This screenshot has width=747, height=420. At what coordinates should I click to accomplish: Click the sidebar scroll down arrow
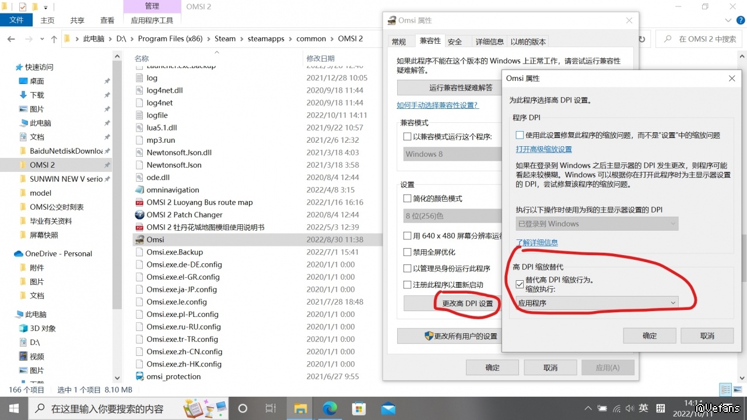pyautogui.click(x=117, y=378)
